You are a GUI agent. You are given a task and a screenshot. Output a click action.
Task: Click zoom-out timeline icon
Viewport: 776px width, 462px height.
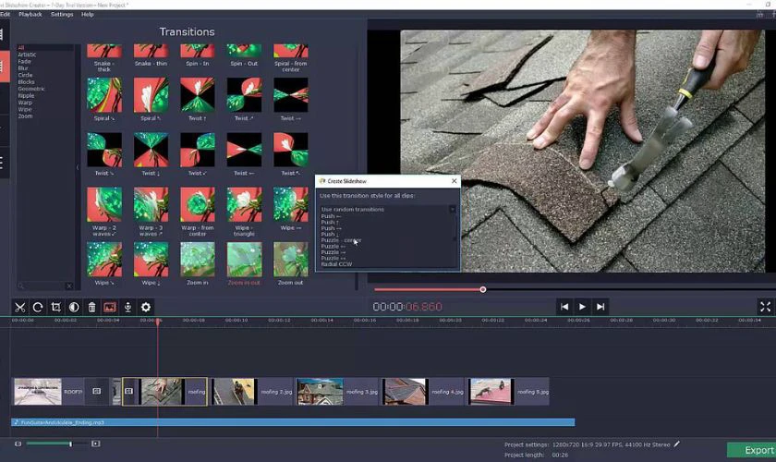click(18, 444)
